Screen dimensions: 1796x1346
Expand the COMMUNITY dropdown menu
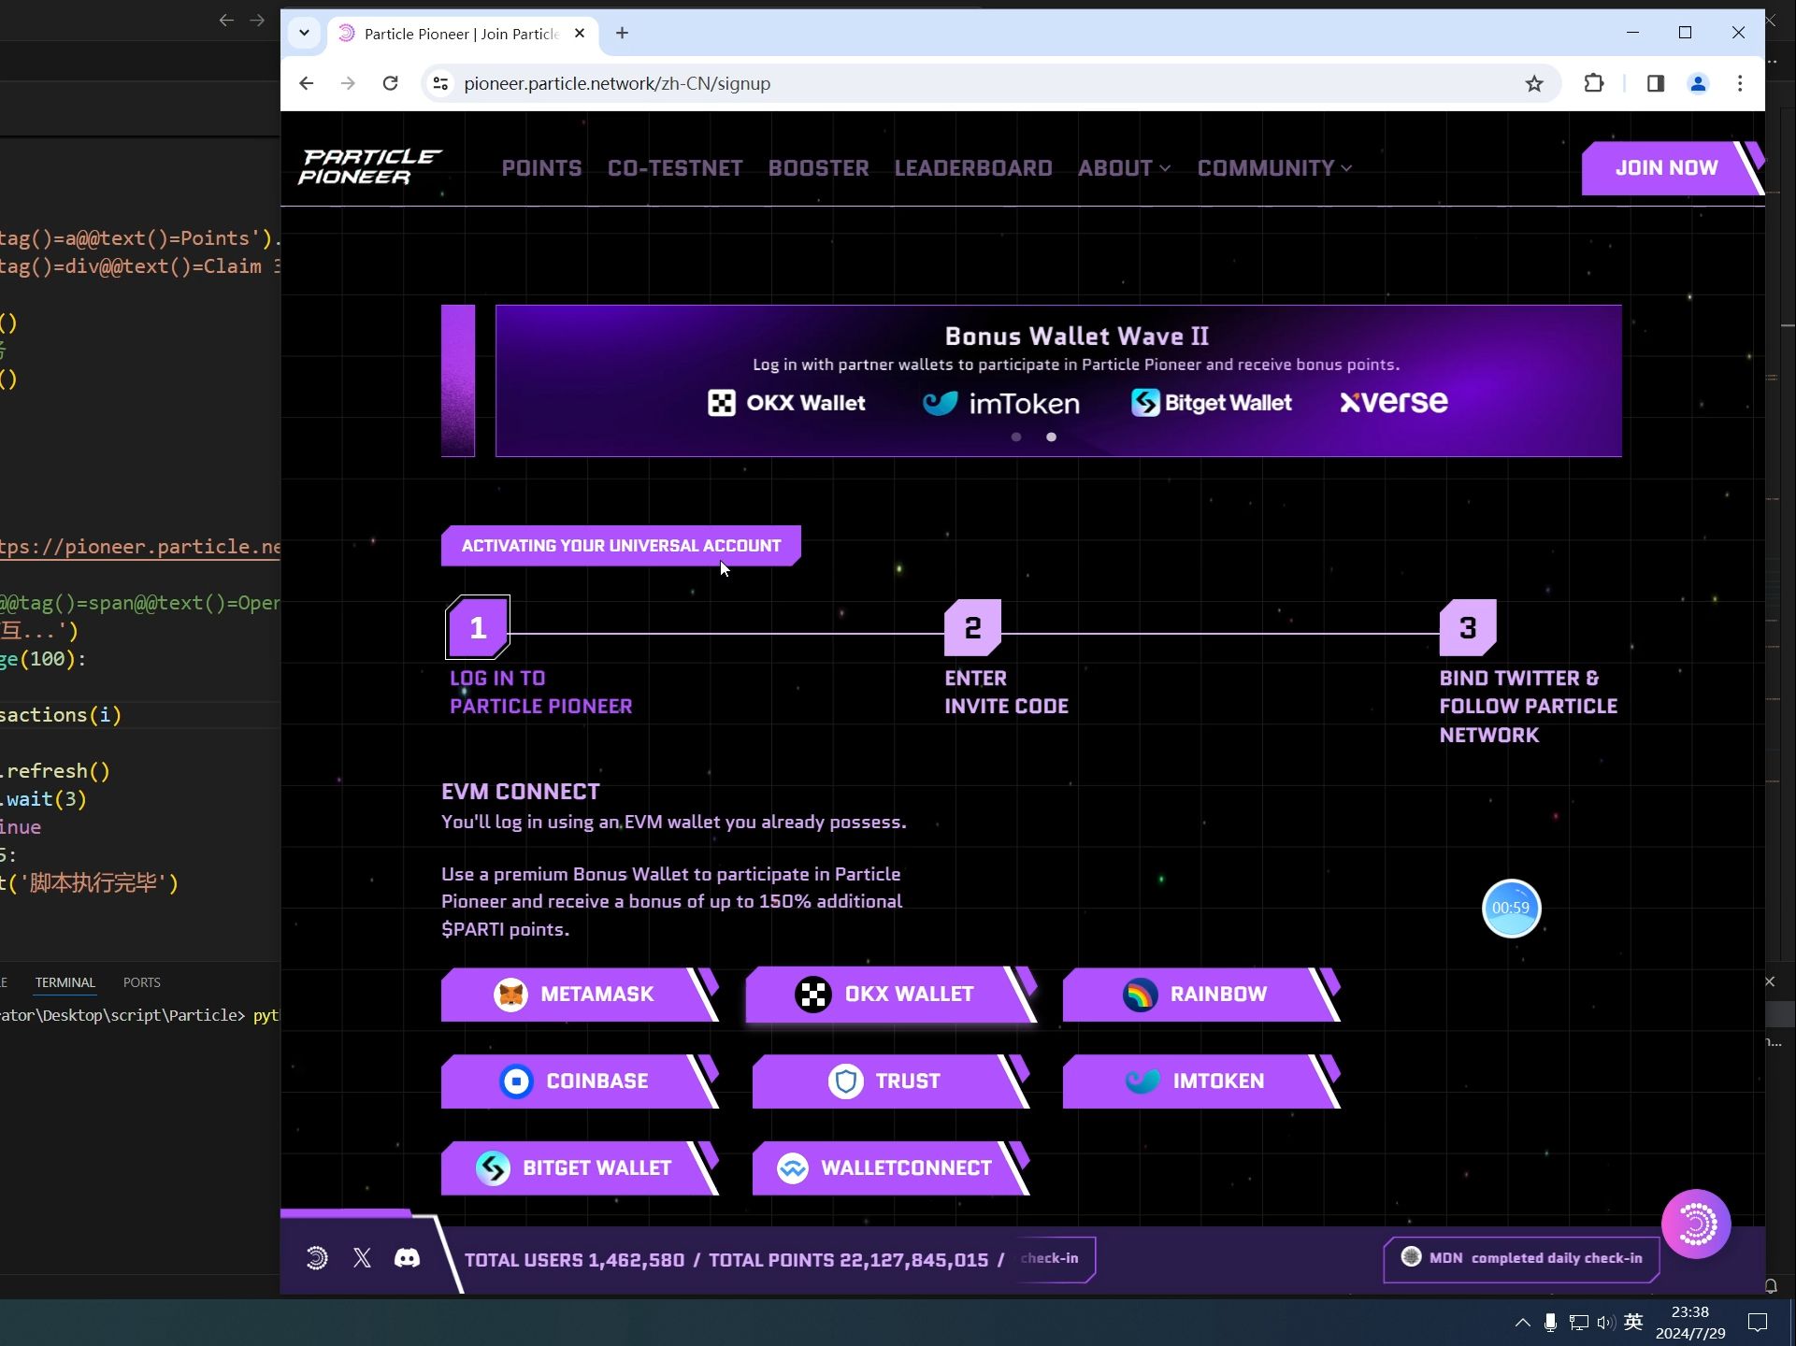pos(1274,168)
